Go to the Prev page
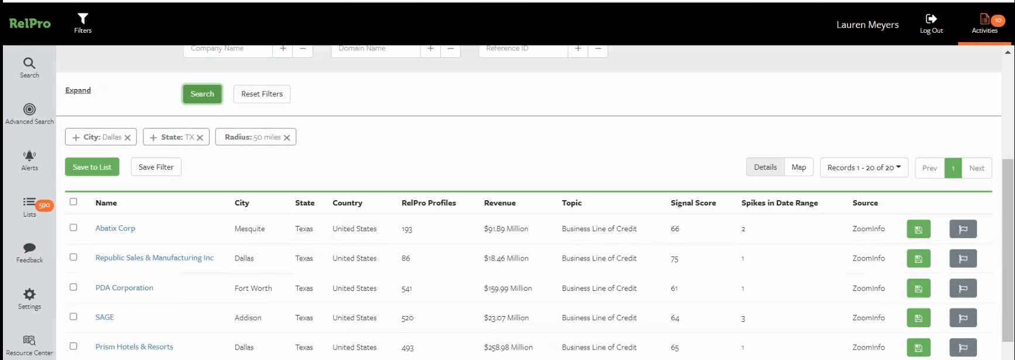 pos(930,168)
